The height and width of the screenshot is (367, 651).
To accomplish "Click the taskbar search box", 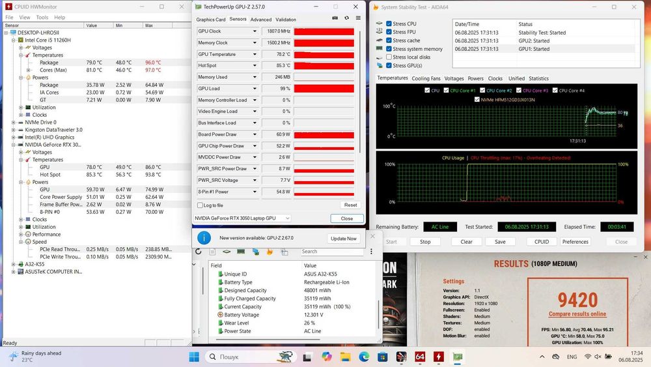I will coord(251,357).
